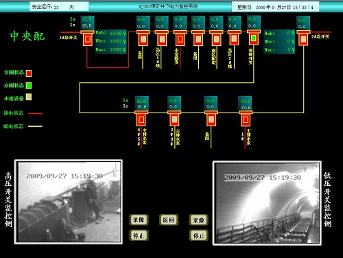Select the 1#主排水泵 pump switch icon
Screen dimensions: 343x258
click(246, 119)
